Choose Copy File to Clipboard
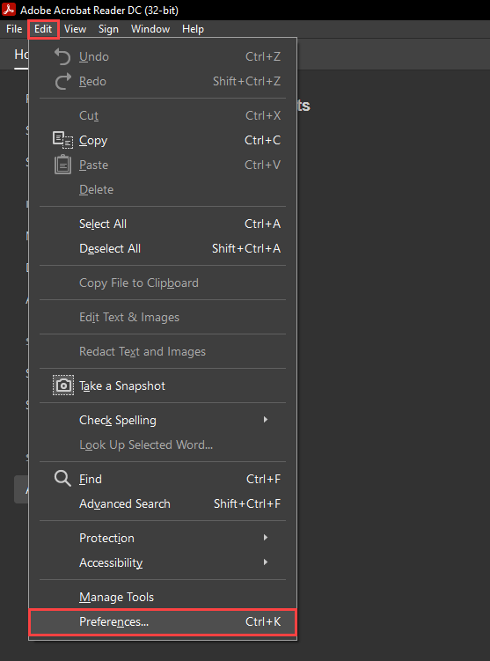The height and width of the screenshot is (661, 490). pyautogui.click(x=163, y=283)
